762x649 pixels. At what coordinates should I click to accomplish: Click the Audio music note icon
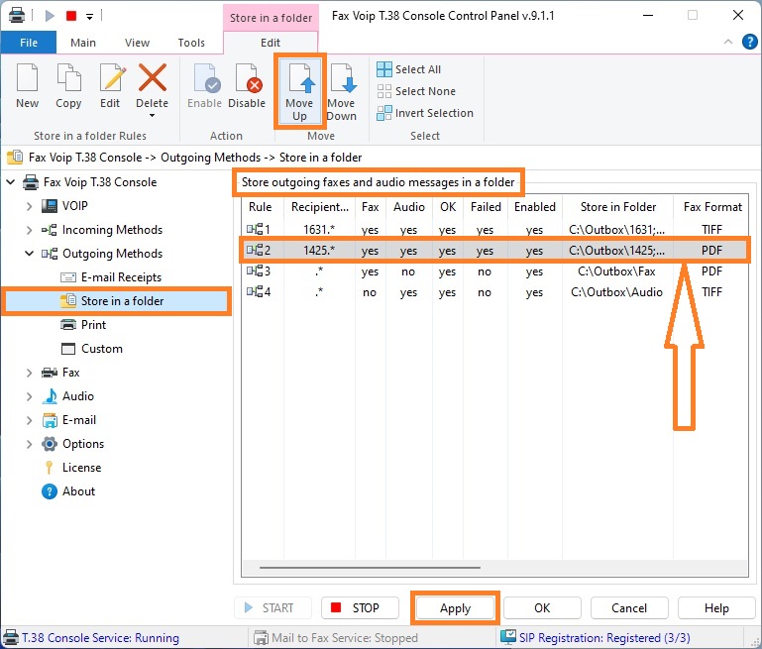[x=50, y=396]
